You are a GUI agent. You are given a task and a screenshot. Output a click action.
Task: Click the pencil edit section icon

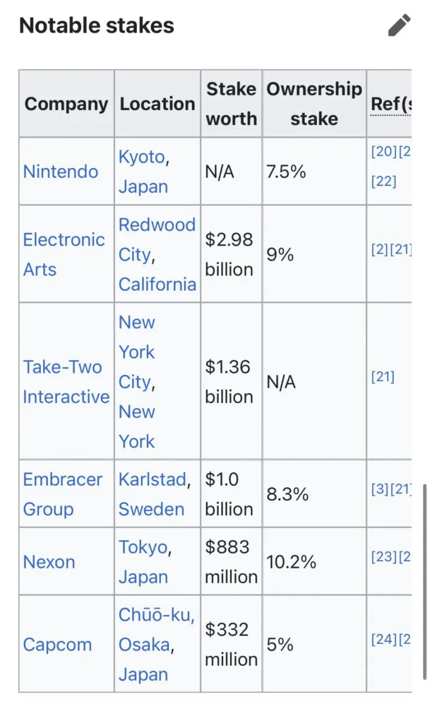point(399,25)
